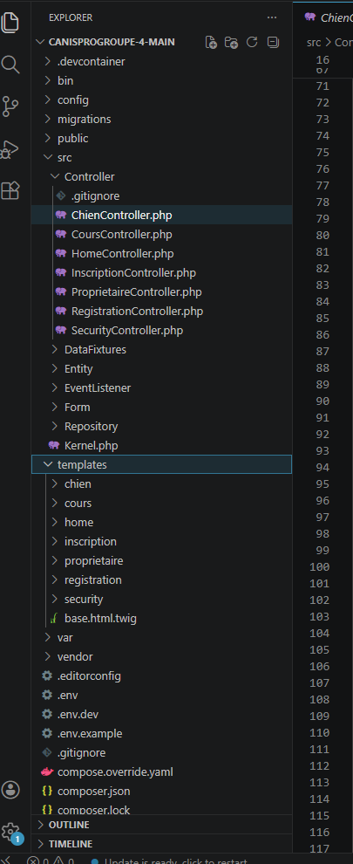This screenshot has width=353, height=864.
Task: Click the New File icon
Action: pyautogui.click(x=211, y=43)
